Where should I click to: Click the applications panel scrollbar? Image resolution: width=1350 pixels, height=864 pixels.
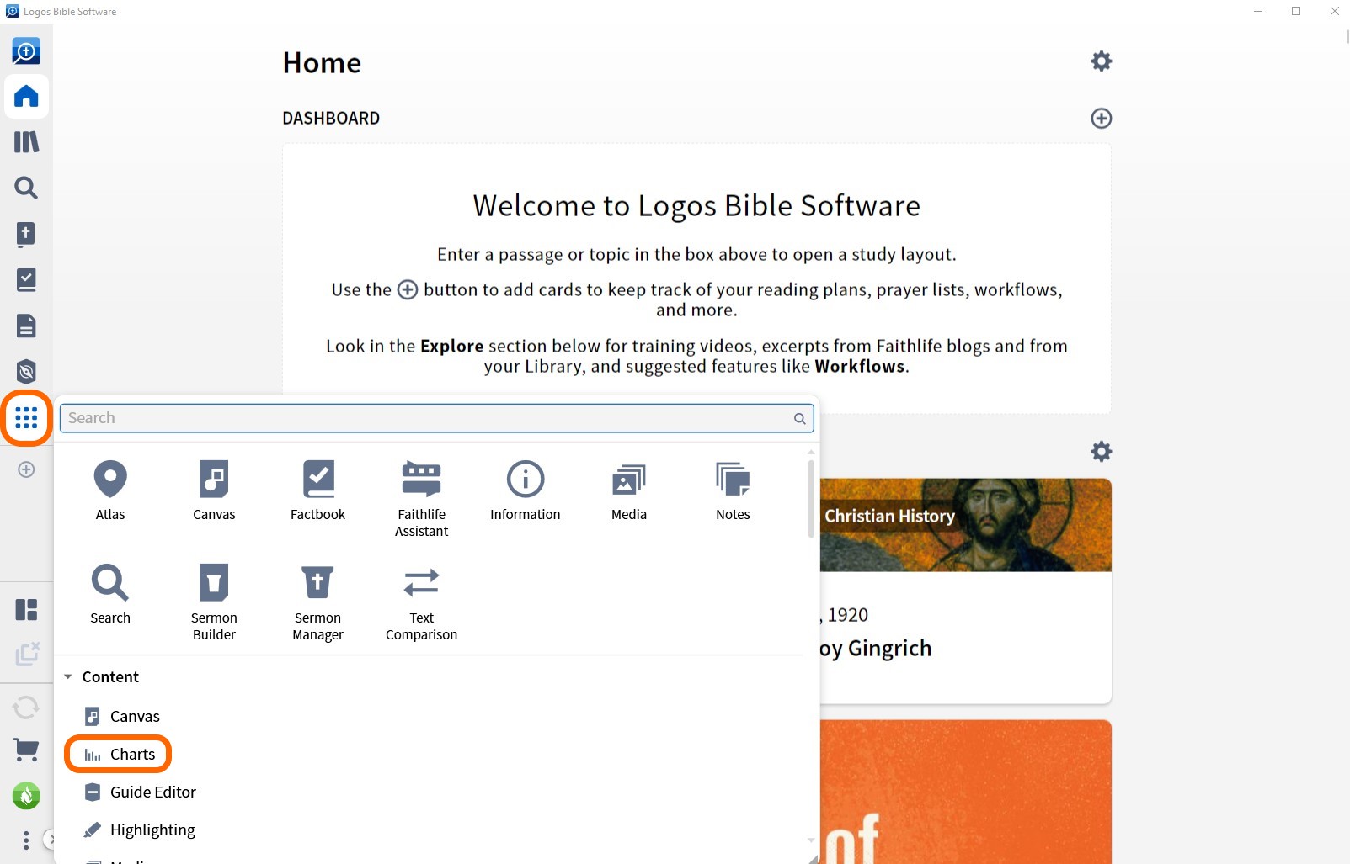(x=811, y=498)
